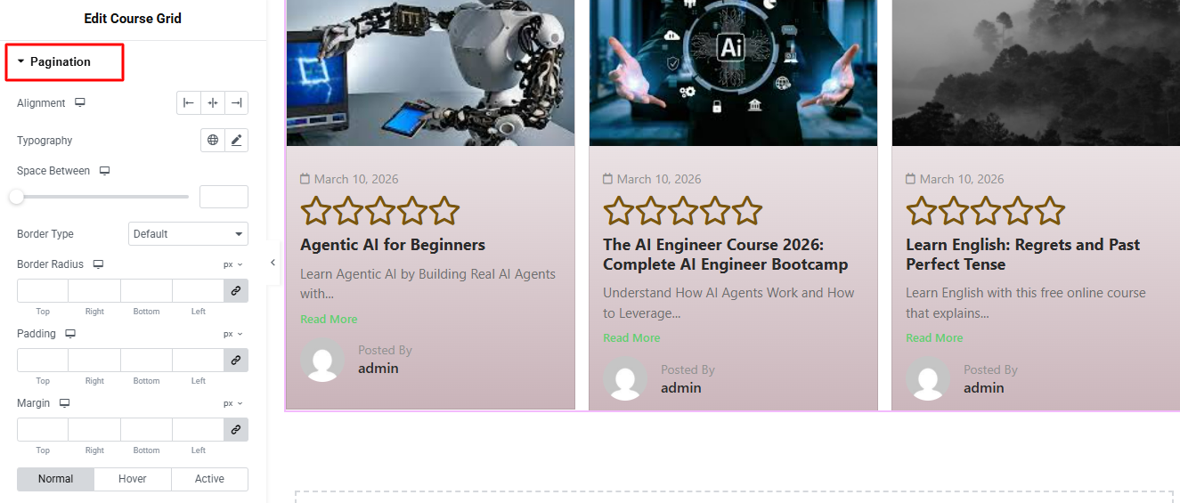Viewport: 1180px width, 503px height.
Task: Open the 'Agentic AI for Beginners' course title
Action: pos(393,245)
